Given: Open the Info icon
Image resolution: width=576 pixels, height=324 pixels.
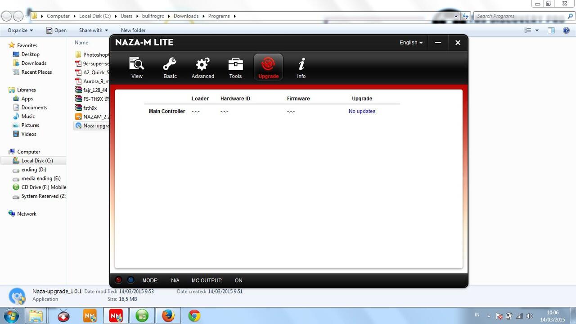Looking at the screenshot, I should [x=301, y=64].
